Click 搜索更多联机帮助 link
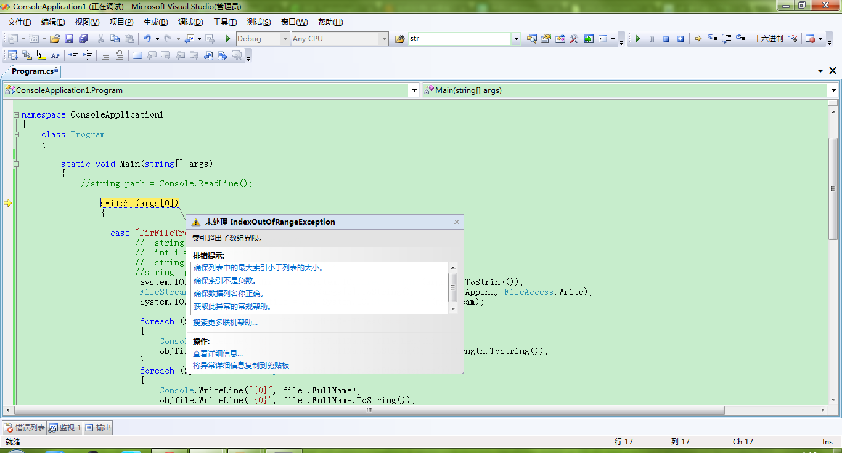This screenshot has width=842, height=453. (x=225, y=323)
